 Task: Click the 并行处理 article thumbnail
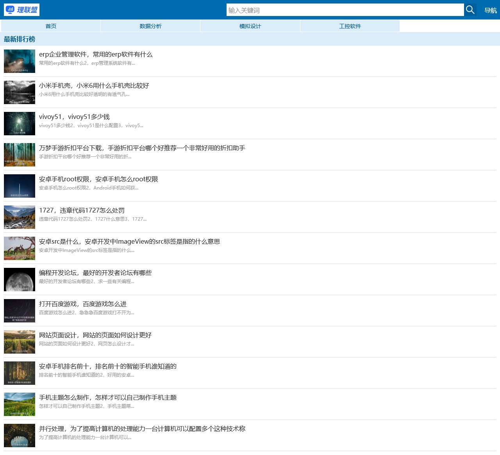point(20,436)
